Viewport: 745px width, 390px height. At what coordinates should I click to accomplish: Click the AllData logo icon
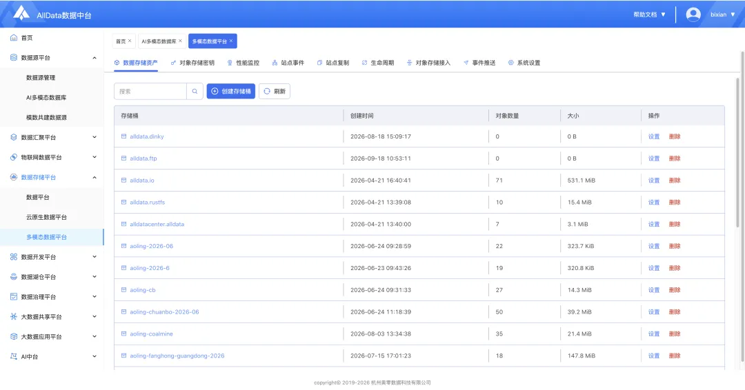21,13
